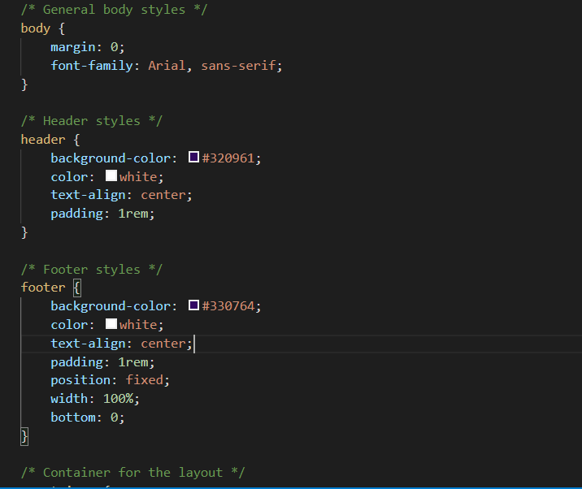Click the 'fixed' position value

145,380
